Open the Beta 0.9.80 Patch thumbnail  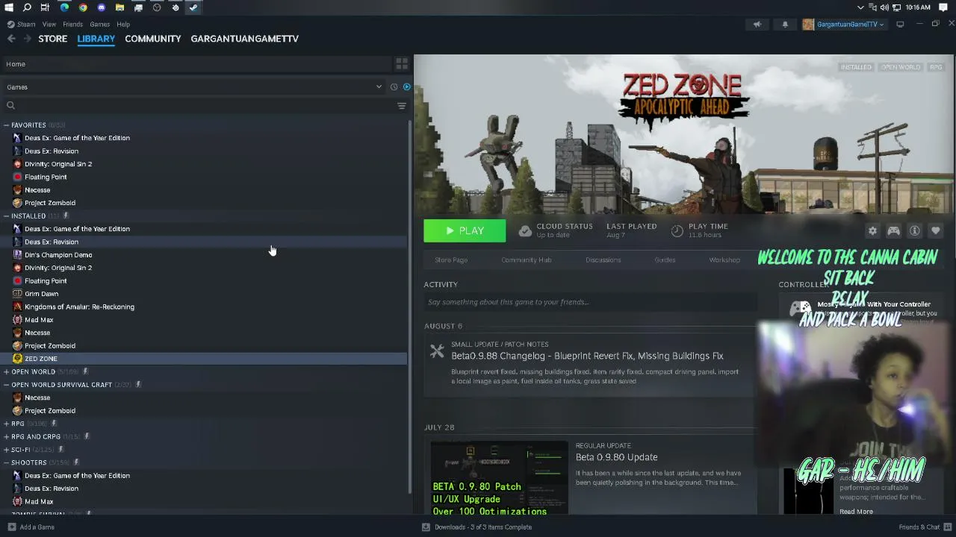point(499,478)
